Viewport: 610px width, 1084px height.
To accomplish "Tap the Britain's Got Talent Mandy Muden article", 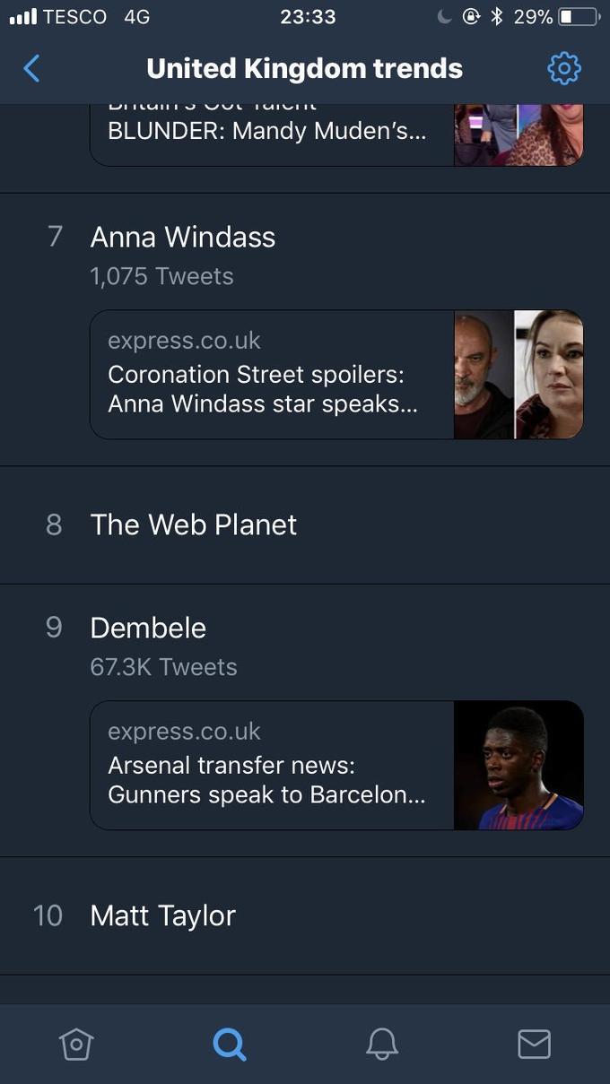I will tap(269, 131).
